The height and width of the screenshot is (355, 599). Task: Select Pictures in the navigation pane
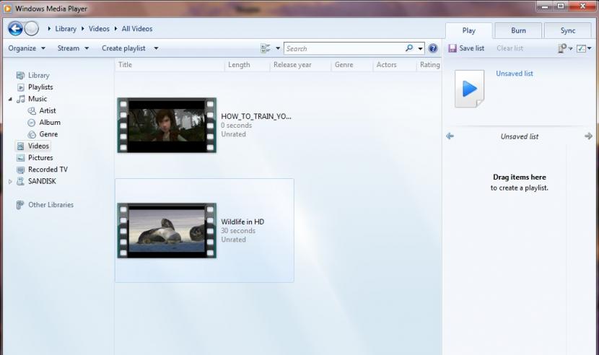(x=40, y=158)
